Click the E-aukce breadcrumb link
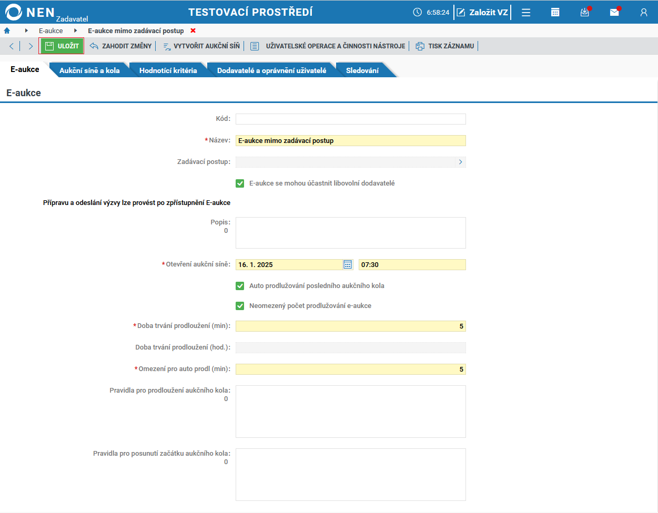Viewport: 658px width, 513px height. 51,31
